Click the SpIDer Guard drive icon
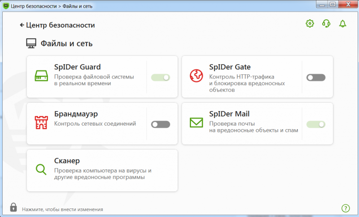 [41, 77]
